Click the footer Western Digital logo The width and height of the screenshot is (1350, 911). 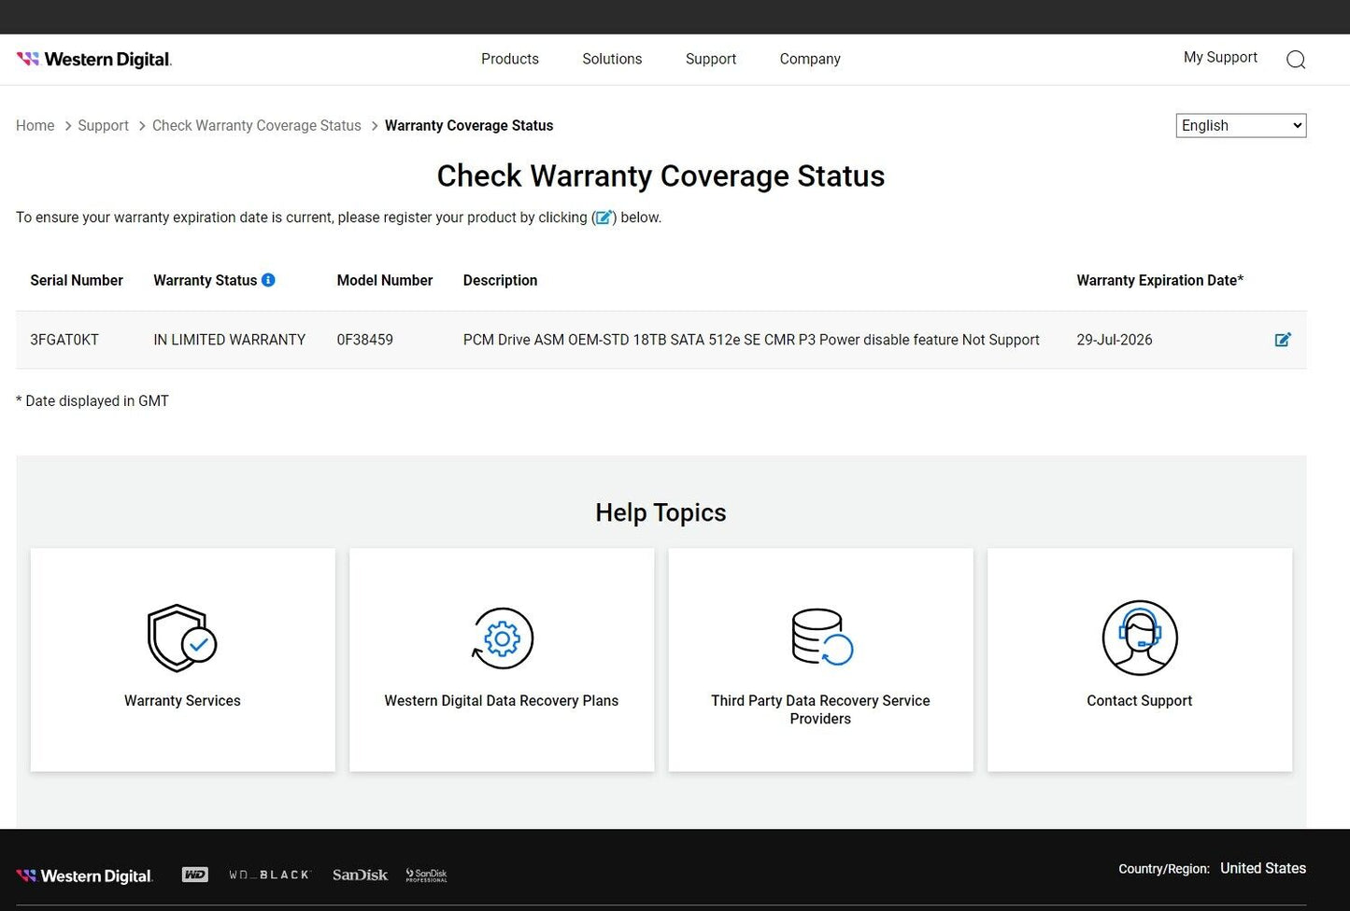tap(85, 876)
